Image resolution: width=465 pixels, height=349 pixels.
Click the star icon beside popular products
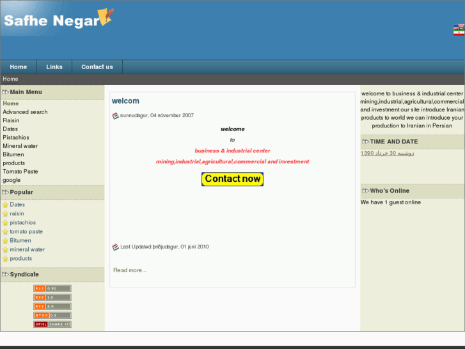click(x=5, y=259)
